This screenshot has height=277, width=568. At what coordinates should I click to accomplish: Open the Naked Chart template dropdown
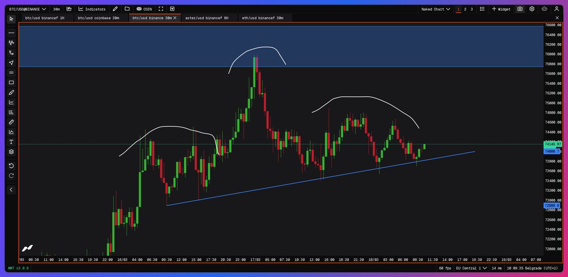435,9
